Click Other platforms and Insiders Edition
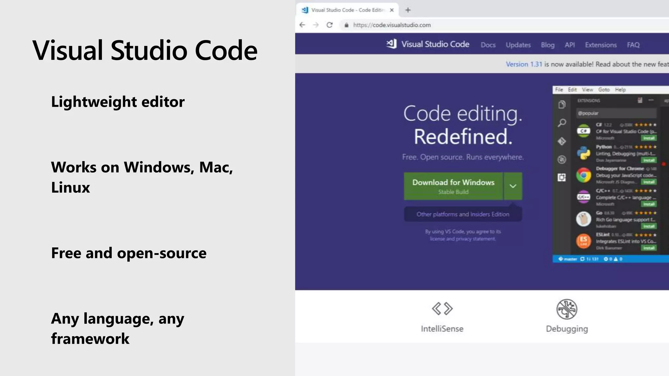This screenshot has height=376, width=669. [x=463, y=214]
